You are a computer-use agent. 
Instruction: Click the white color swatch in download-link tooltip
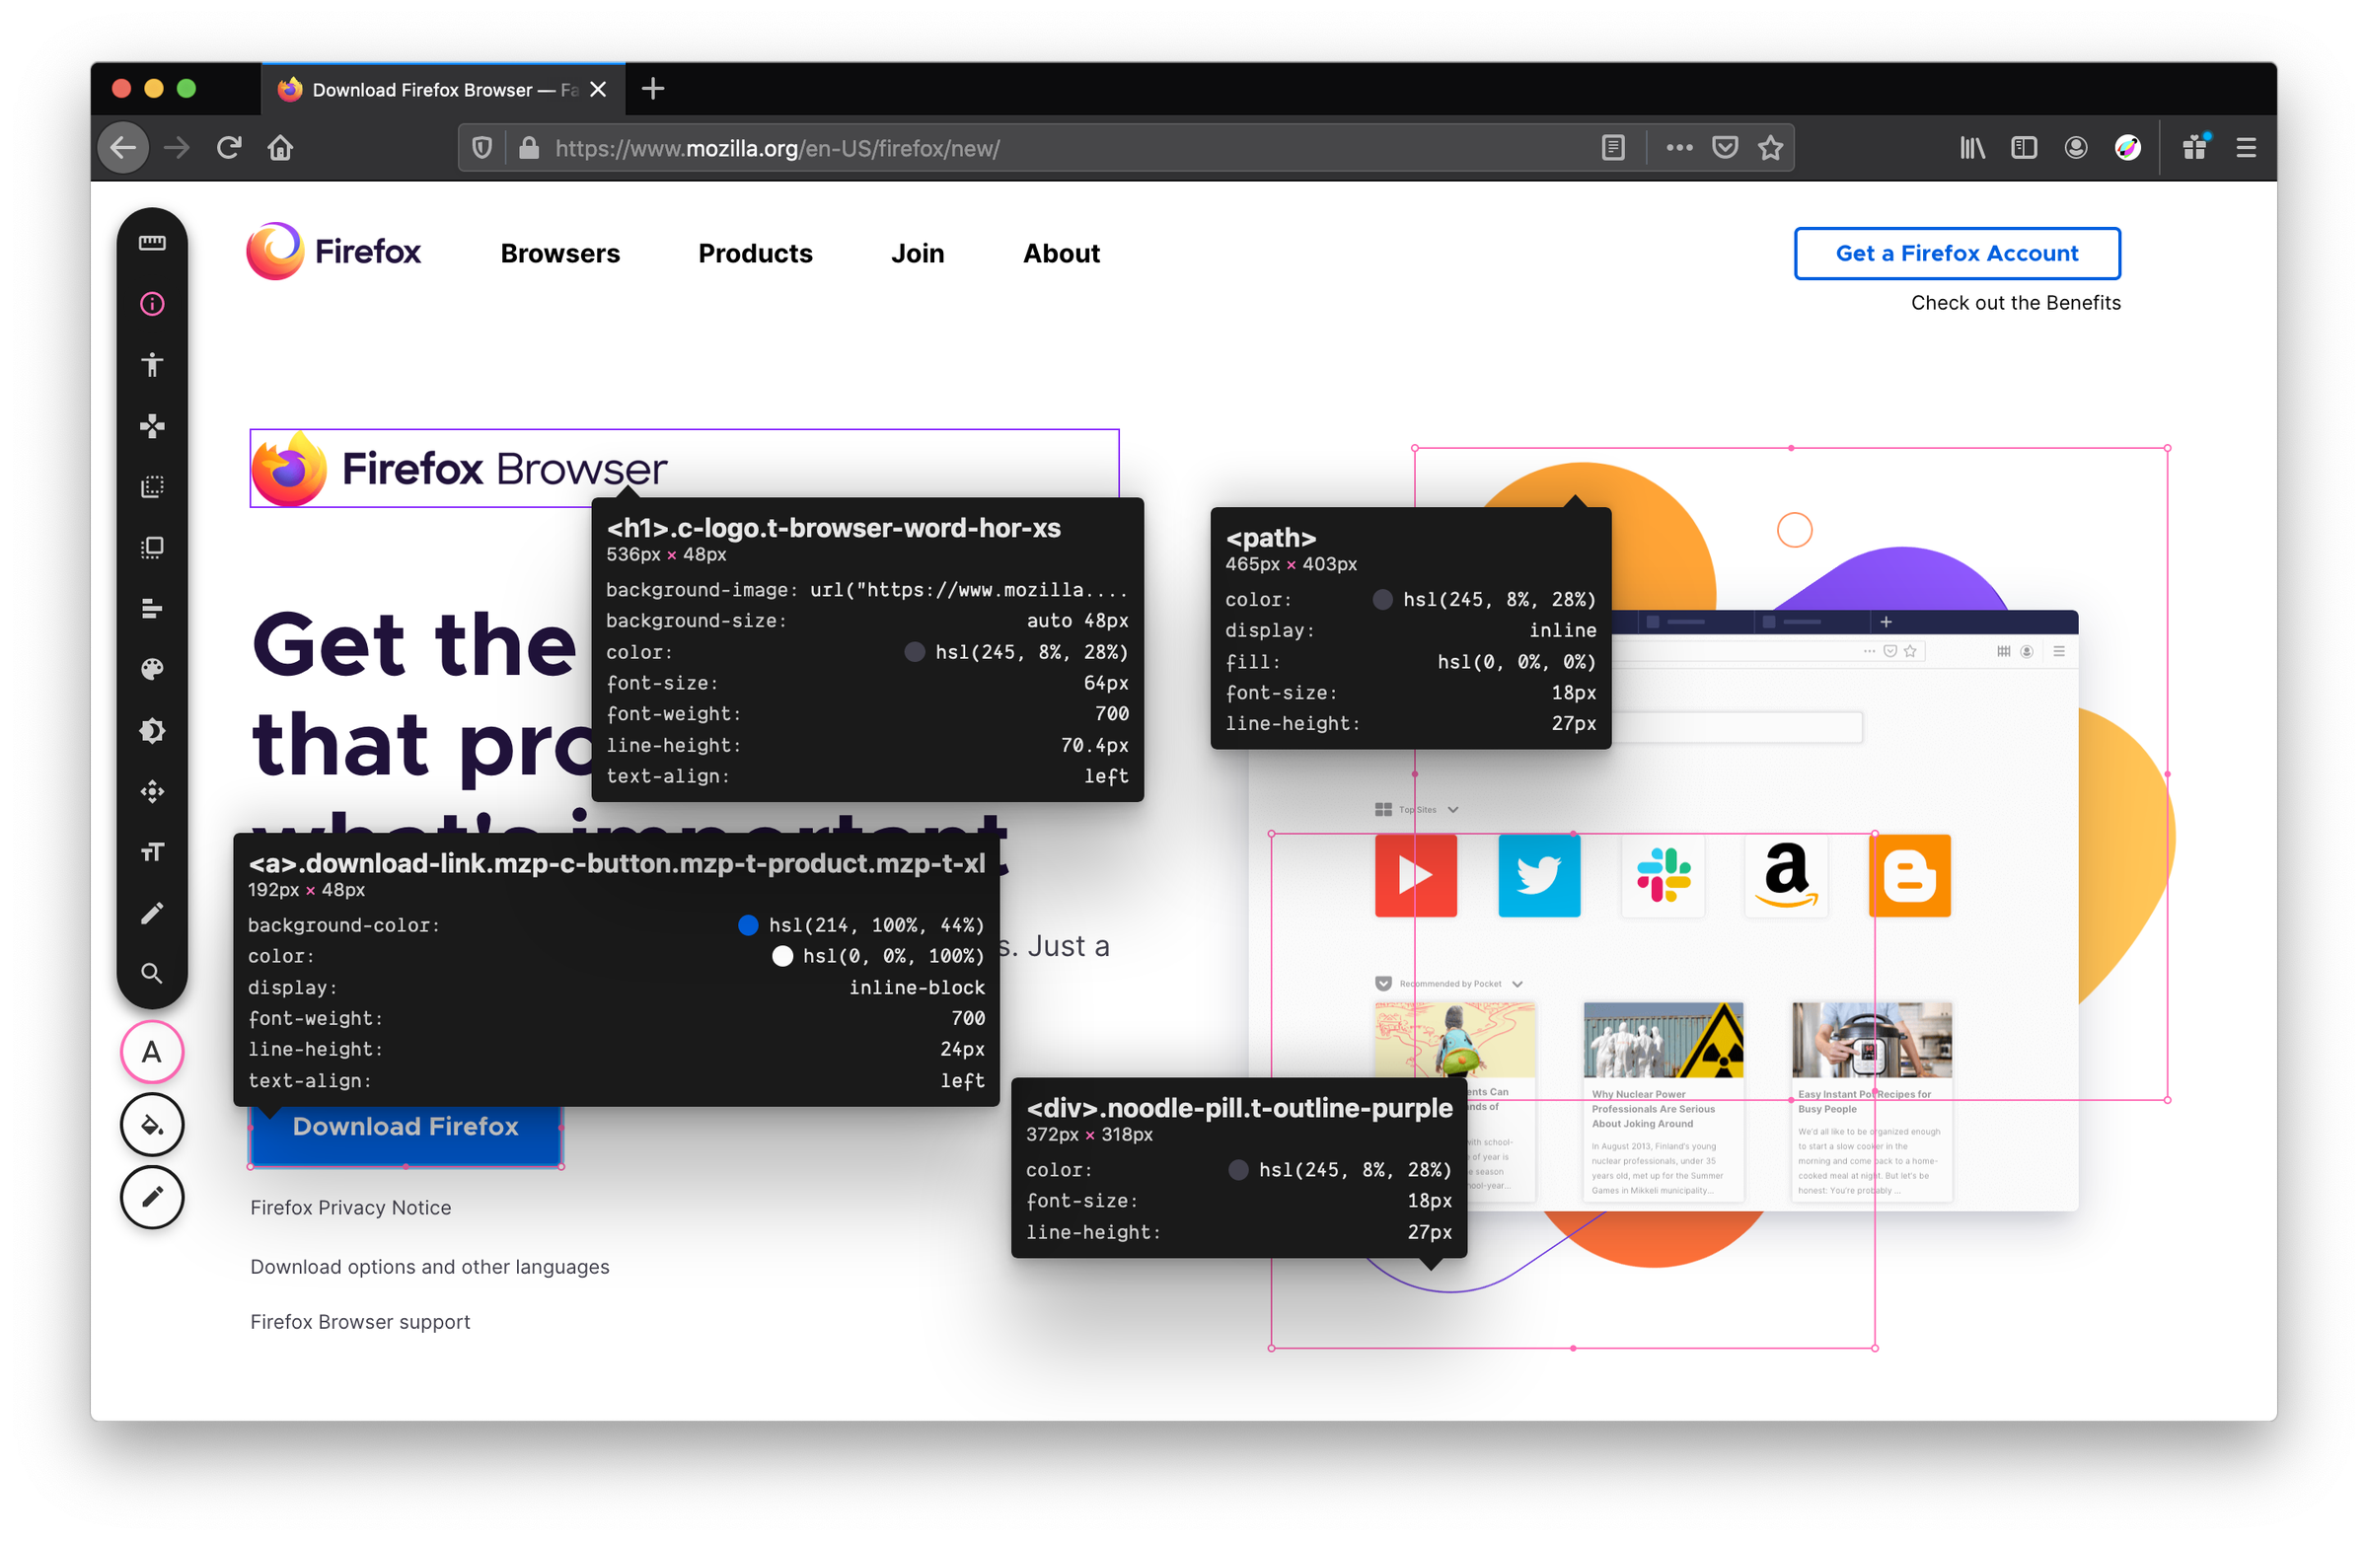[x=782, y=957]
